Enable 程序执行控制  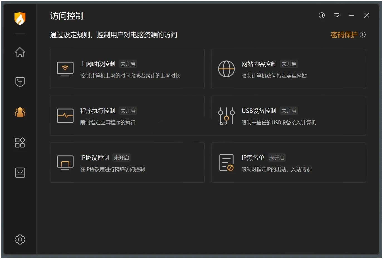click(x=127, y=115)
